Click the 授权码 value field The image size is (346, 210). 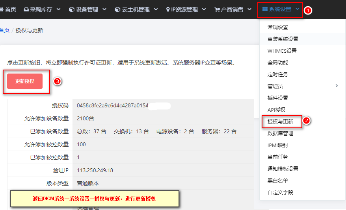coord(163,106)
